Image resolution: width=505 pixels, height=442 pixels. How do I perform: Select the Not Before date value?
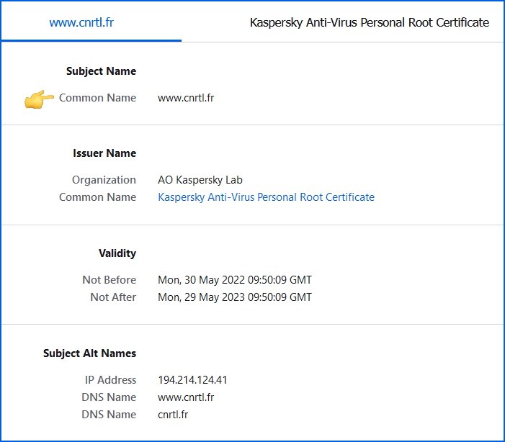click(235, 280)
